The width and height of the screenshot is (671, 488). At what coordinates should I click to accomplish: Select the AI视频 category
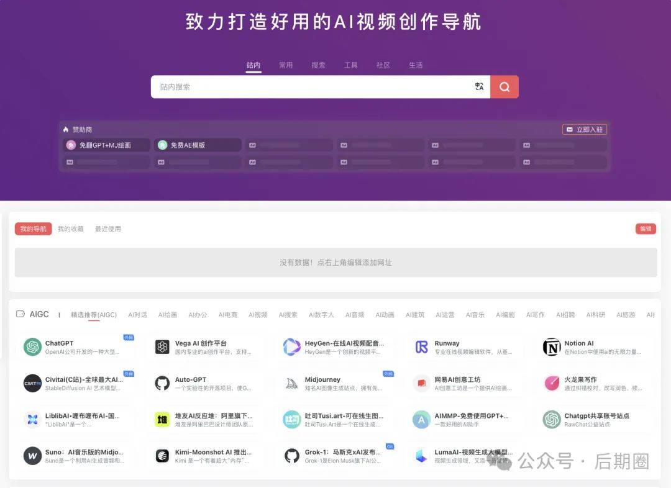click(x=258, y=315)
